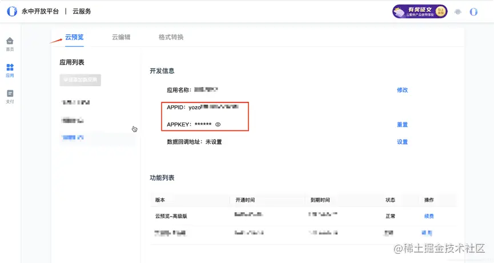Open the 有奖征文 promotional banner
The height and width of the screenshot is (263, 494).
pyautogui.click(x=420, y=11)
